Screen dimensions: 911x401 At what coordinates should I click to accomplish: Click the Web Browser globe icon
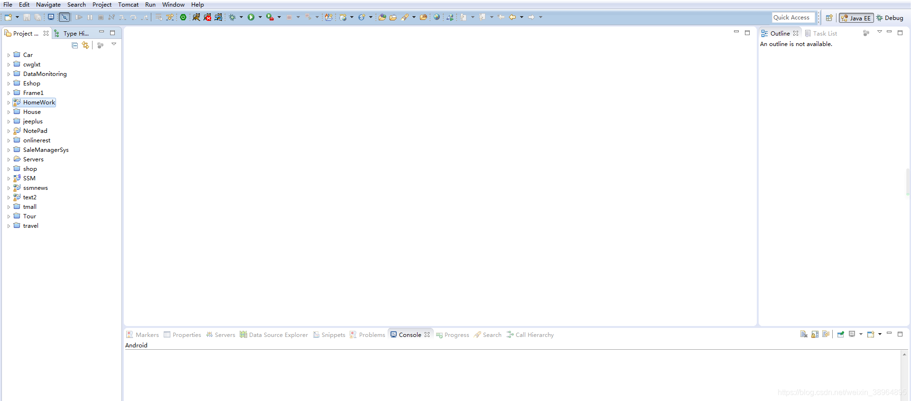coord(436,17)
